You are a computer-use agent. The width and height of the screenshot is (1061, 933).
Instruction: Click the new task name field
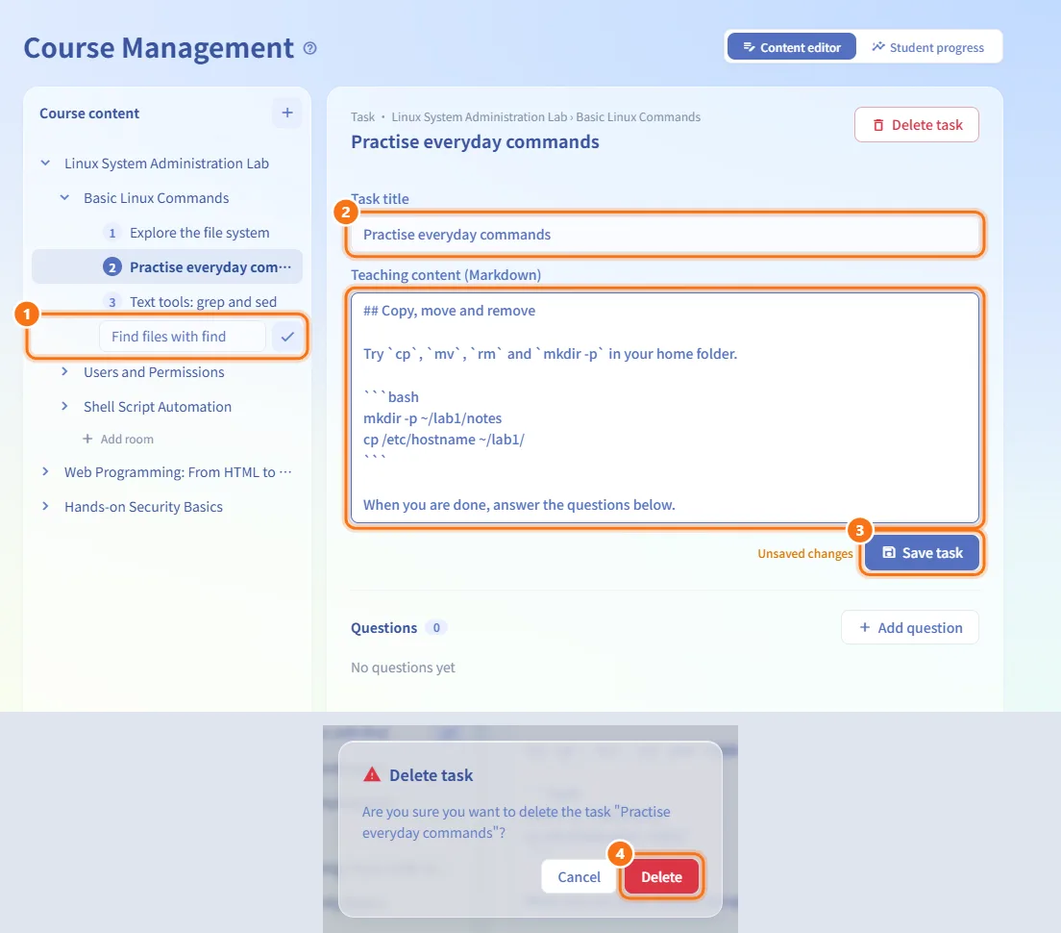coord(183,337)
